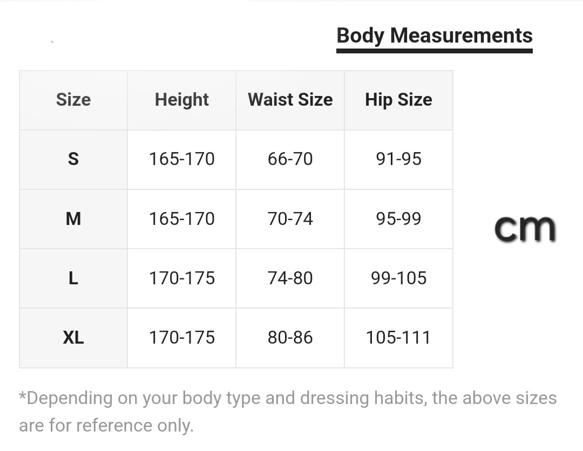Select the M size row label
Screen dimensions: 583x451
pyautogui.click(x=73, y=218)
